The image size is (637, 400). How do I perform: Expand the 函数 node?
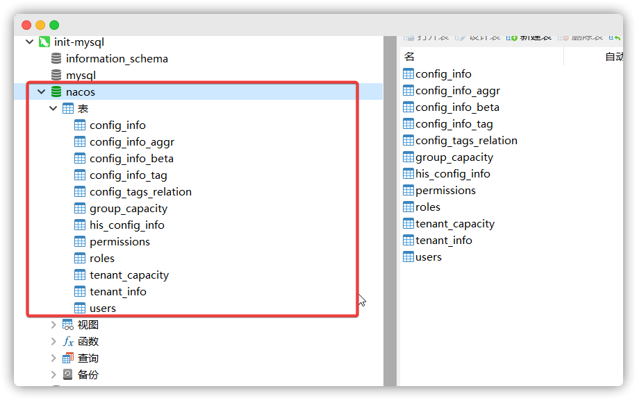pos(53,341)
